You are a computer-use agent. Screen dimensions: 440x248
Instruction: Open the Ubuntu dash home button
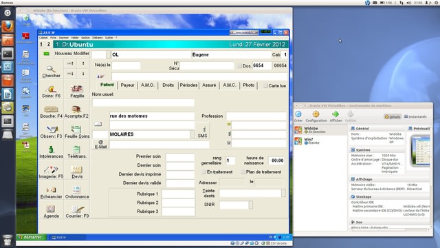pyautogui.click(x=8, y=12)
